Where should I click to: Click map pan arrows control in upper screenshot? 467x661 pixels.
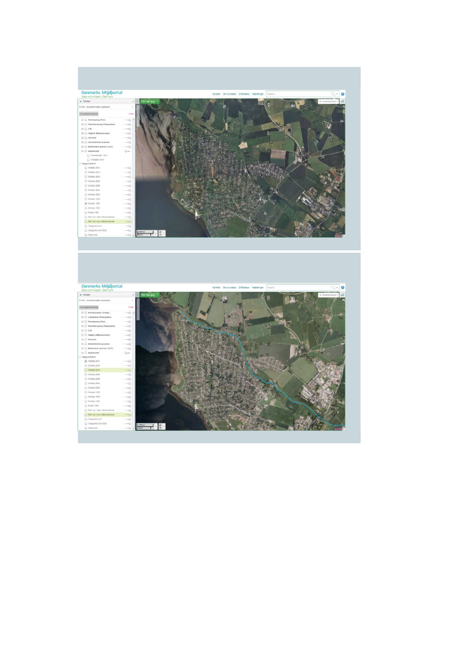coord(162,233)
